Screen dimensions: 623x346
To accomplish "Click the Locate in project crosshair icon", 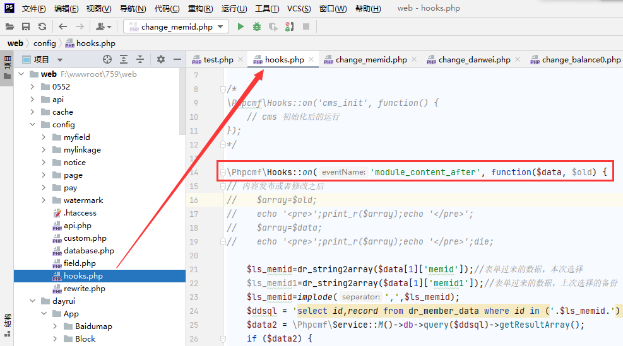I will pos(107,59).
